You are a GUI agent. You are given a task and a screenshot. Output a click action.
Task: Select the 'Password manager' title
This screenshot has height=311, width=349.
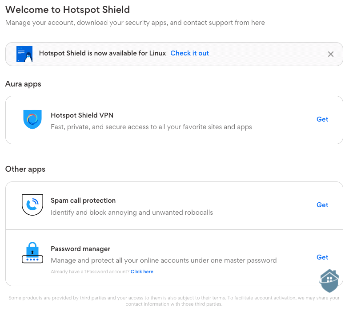pos(80,249)
